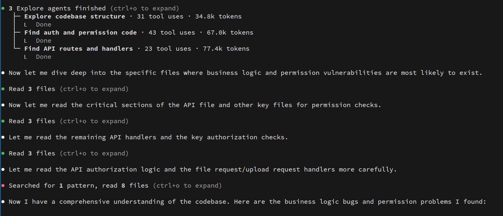Click the "77.4k tokens" count
This screenshot has height=216, width=503.
226,49
